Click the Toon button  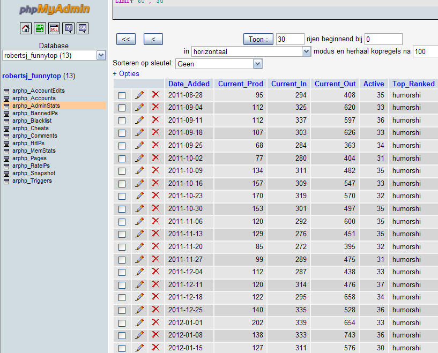pos(258,39)
